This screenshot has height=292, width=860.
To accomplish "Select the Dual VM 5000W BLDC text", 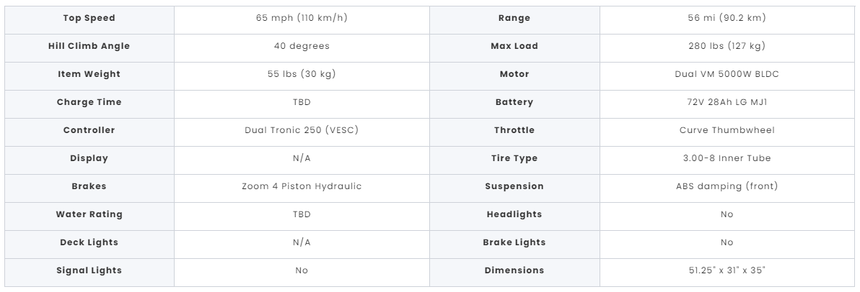I will [727, 74].
